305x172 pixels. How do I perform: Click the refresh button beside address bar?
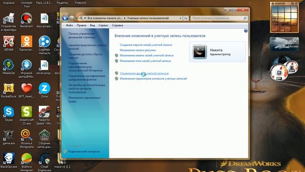[x=186, y=18]
